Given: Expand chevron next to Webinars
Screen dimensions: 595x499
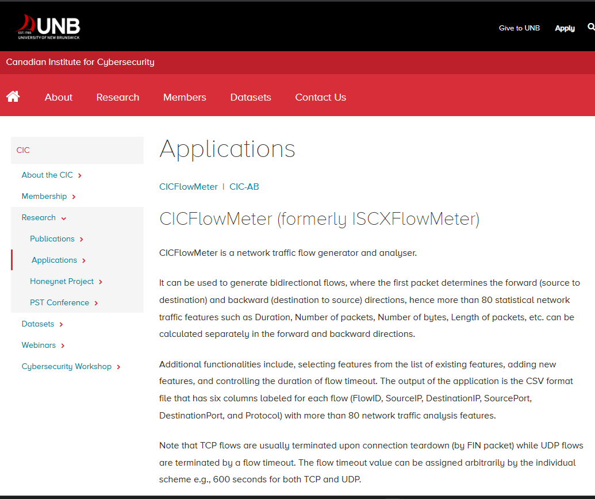Looking at the screenshot, I should (x=63, y=346).
